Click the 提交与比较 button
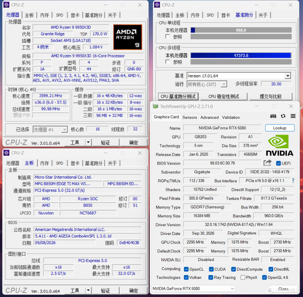 point(270,96)
